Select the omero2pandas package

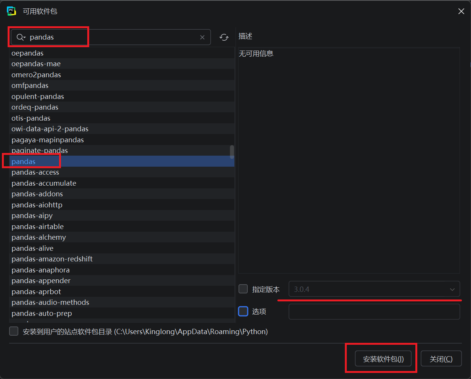pyautogui.click(x=122, y=75)
